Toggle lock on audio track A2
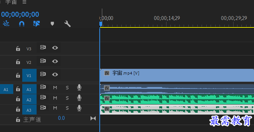 click(x=18, y=99)
